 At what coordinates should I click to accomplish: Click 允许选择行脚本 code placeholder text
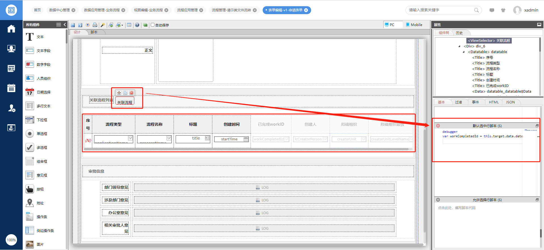[x=456, y=208]
